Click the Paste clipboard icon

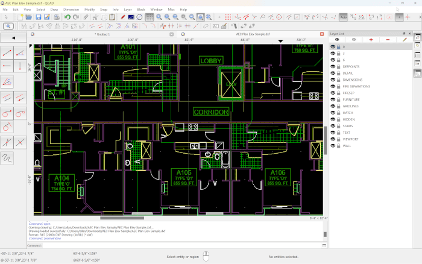click(112, 17)
